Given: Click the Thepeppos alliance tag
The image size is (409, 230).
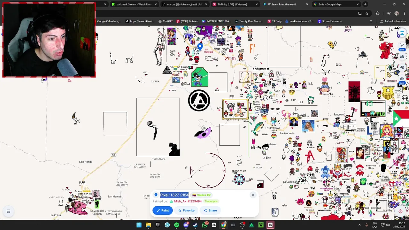Looking at the screenshot, I should click(211, 201).
